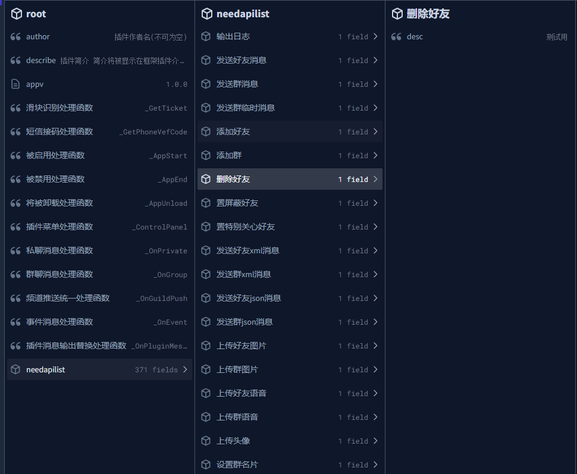Click the cube icon next to 输出日志
This screenshot has width=577, height=474.
click(206, 37)
